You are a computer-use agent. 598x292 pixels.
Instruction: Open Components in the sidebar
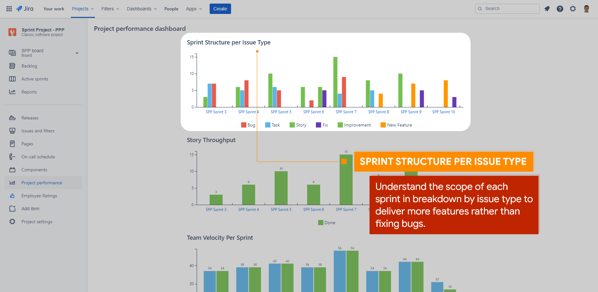coord(34,170)
